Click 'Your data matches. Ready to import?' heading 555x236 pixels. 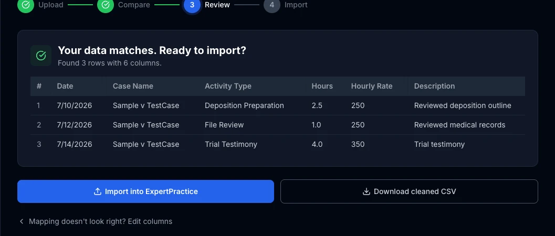coord(152,50)
